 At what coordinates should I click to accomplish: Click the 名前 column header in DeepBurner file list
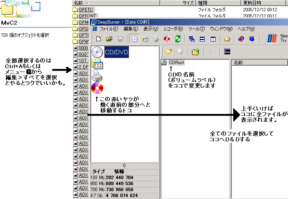pos(259,63)
